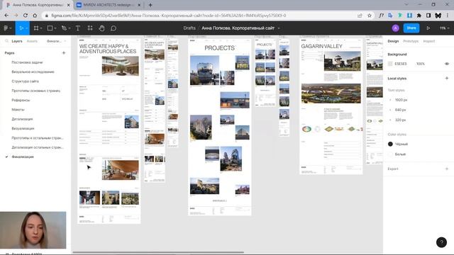Open the Детализация page
The image size is (454, 255).
click(x=22, y=119)
